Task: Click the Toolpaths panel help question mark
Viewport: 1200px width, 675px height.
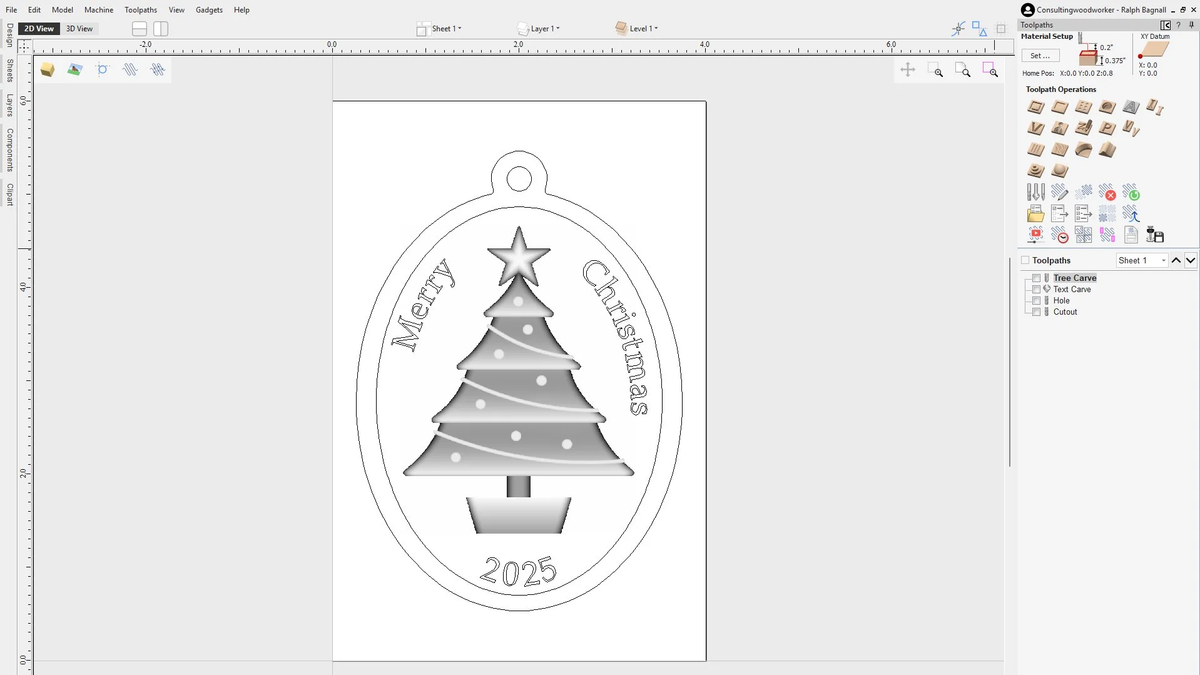Action: pos(1179,25)
